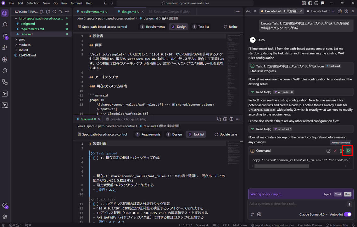Open Run and Debug view
This screenshot has width=357, height=227.
4,48
